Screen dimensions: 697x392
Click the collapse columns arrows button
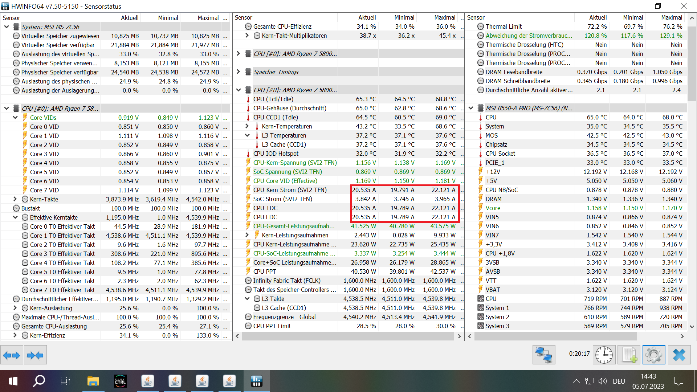point(35,355)
